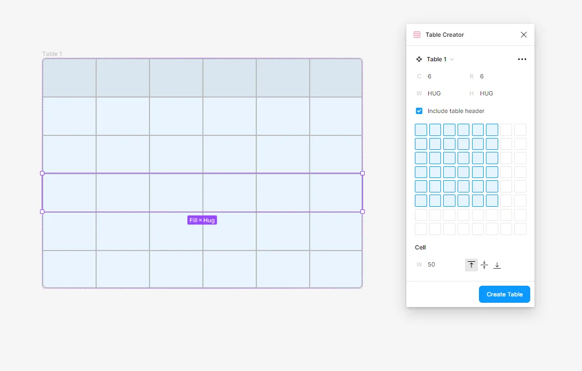The image size is (582, 371).
Task: Select the Table 1 frame label on canvas
Action: 52,54
